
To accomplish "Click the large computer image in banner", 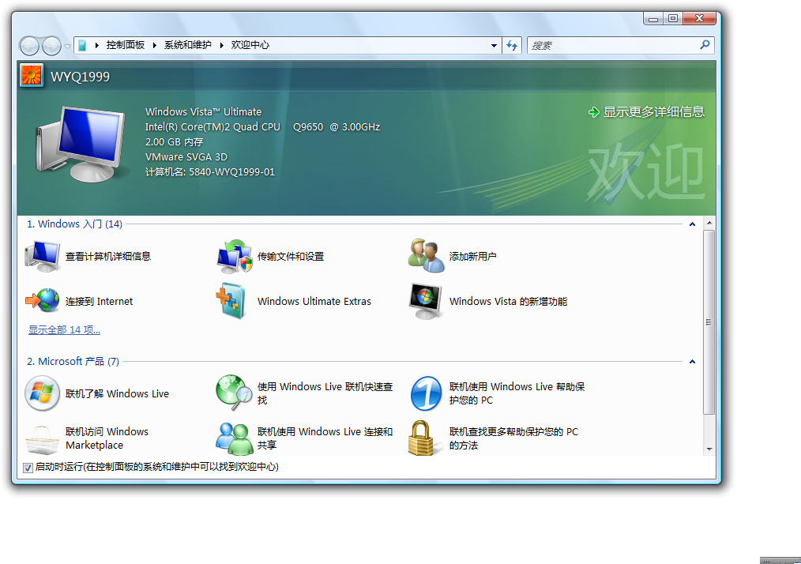I will tap(81, 144).
